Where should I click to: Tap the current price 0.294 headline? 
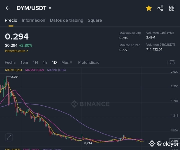click(x=17, y=36)
